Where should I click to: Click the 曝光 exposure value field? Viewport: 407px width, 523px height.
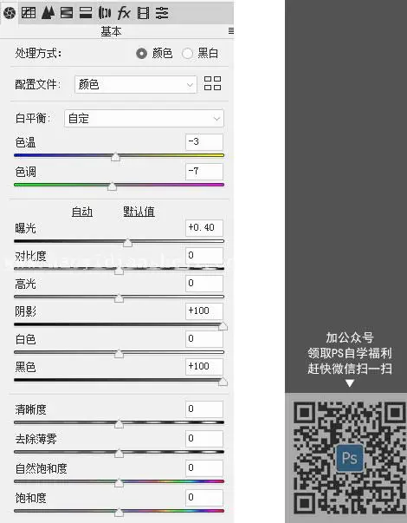204,228
